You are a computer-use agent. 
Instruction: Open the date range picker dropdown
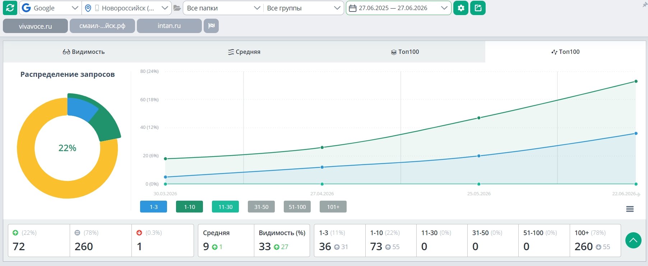pos(398,8)
